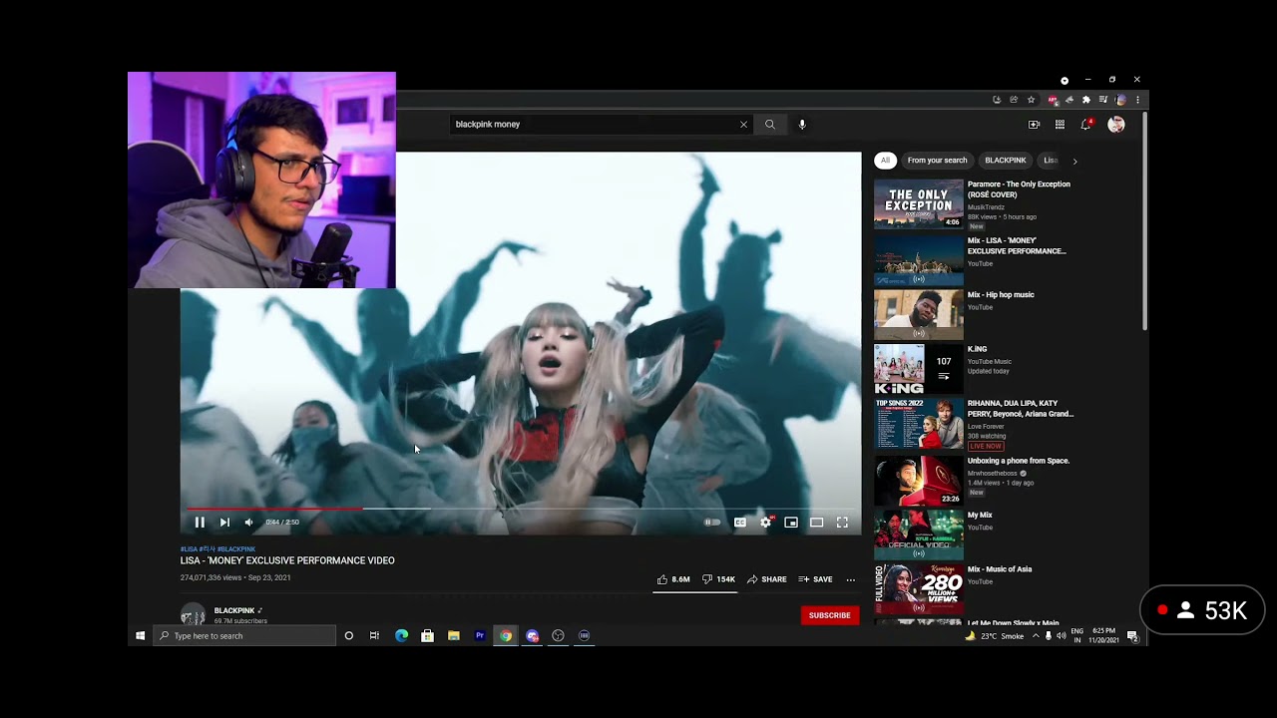Click the red SUBSCRIBE button
Image resolution: width=1277 pixels, height=718 pixels.
[x=829, y=615]
